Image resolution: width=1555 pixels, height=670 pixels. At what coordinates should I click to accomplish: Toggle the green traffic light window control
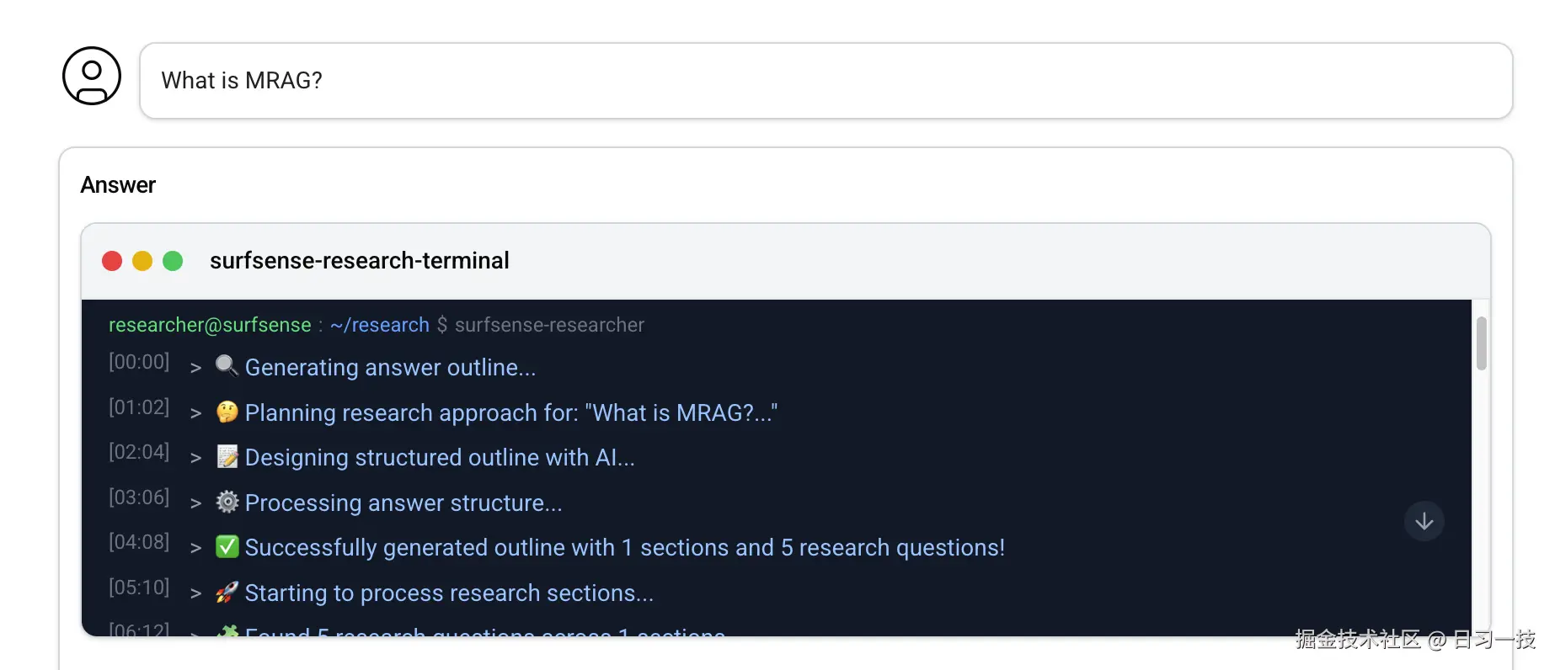pyautogui.click(x=173, y=261)
